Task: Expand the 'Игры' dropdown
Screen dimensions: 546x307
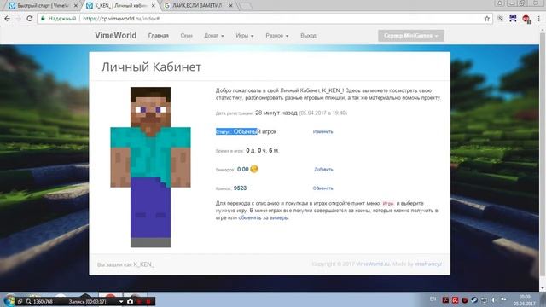Action: 245,36
